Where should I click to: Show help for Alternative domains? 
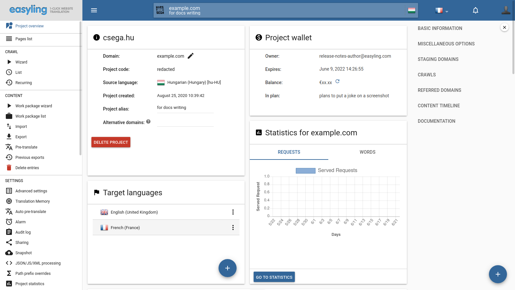(x=148, y=121)
